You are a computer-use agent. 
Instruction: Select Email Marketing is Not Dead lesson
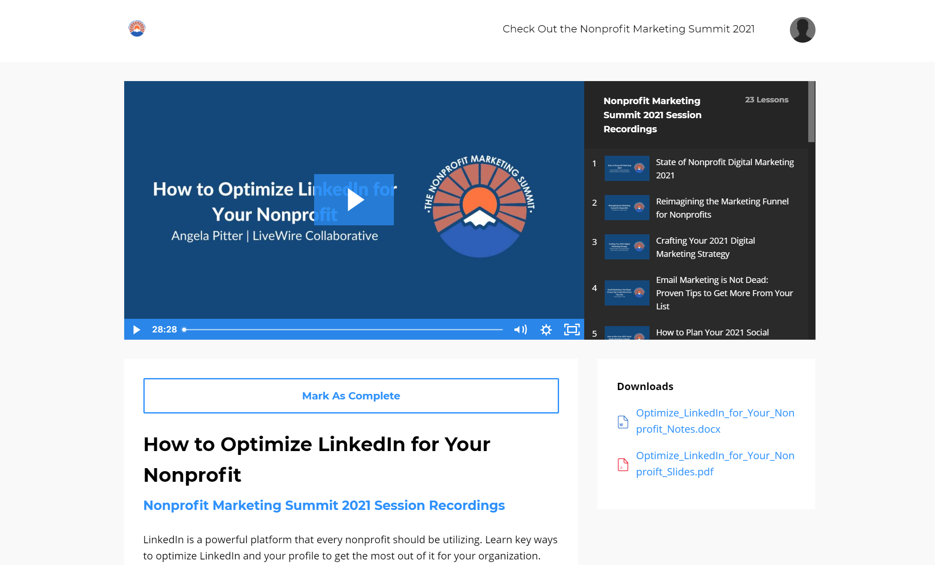coord(724,293)
